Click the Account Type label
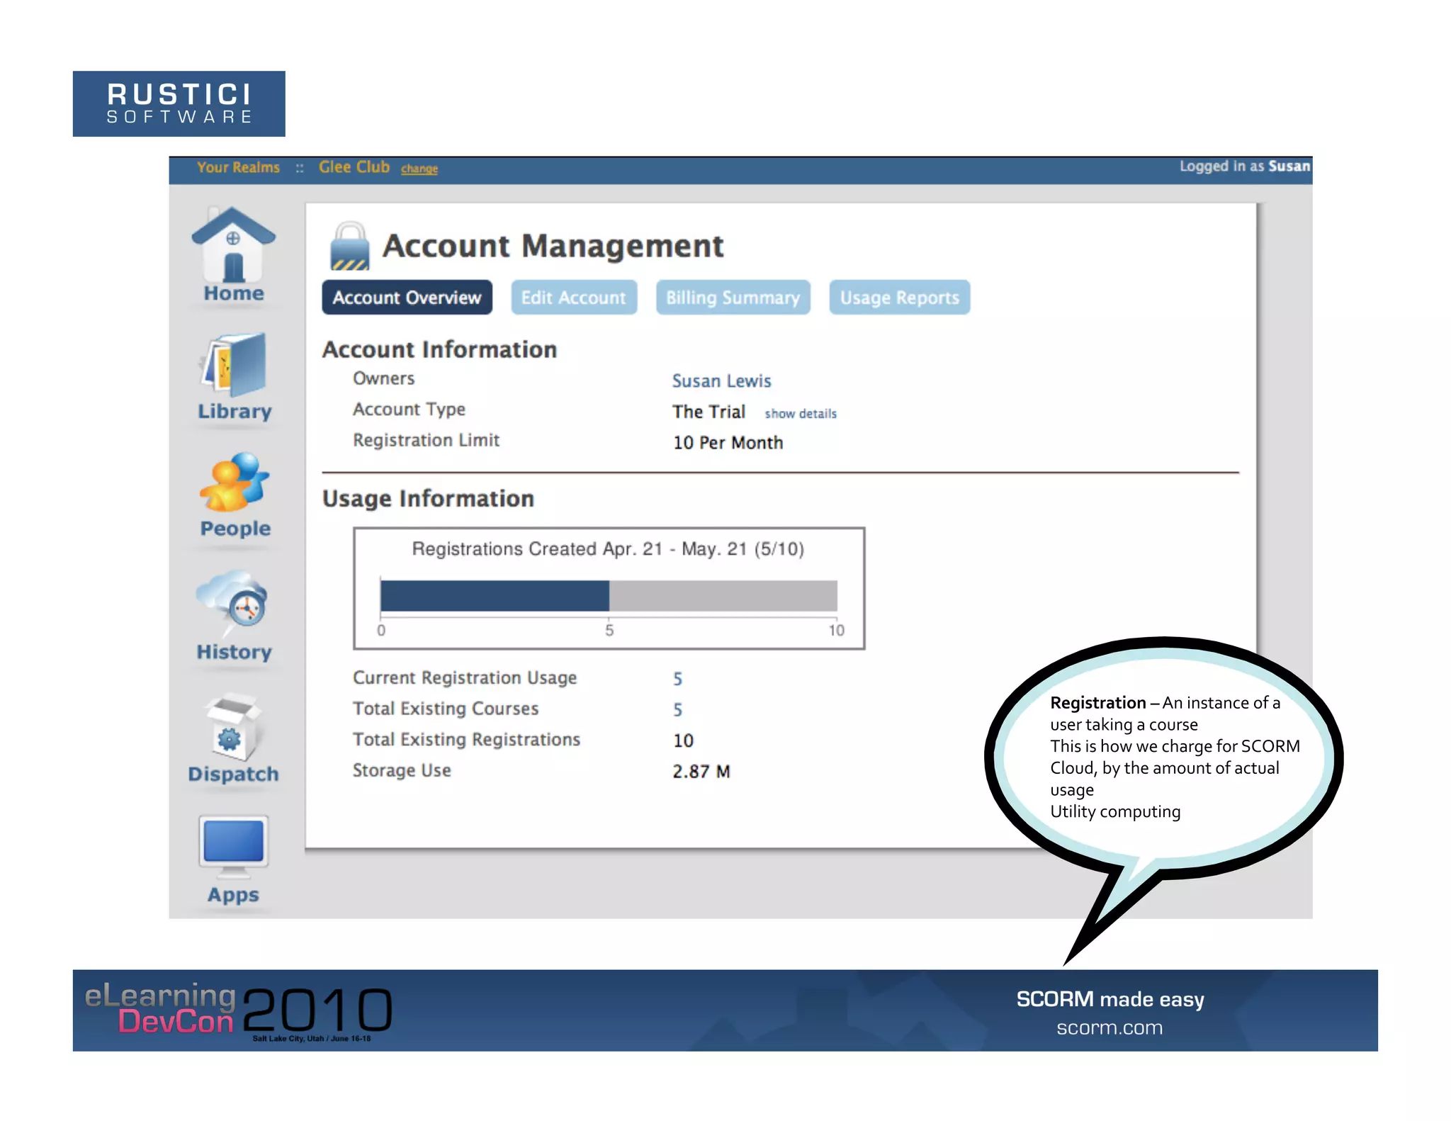Image resolution: width=1451 pixels, height=1121 pixels. point(409,410)
